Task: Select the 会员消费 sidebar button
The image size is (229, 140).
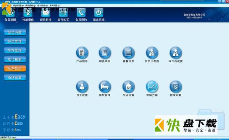Action: point(15,32)
